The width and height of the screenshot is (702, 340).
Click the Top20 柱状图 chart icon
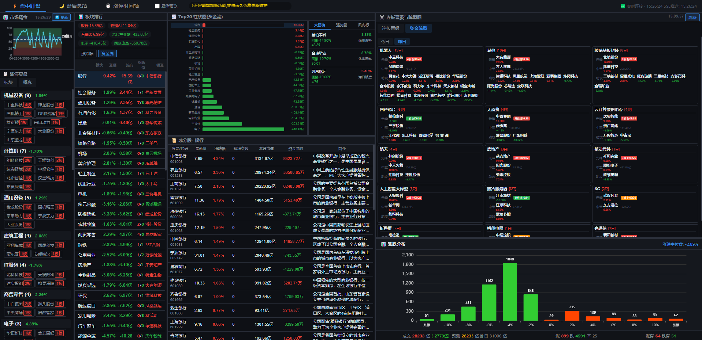click(x=174, y=17)
